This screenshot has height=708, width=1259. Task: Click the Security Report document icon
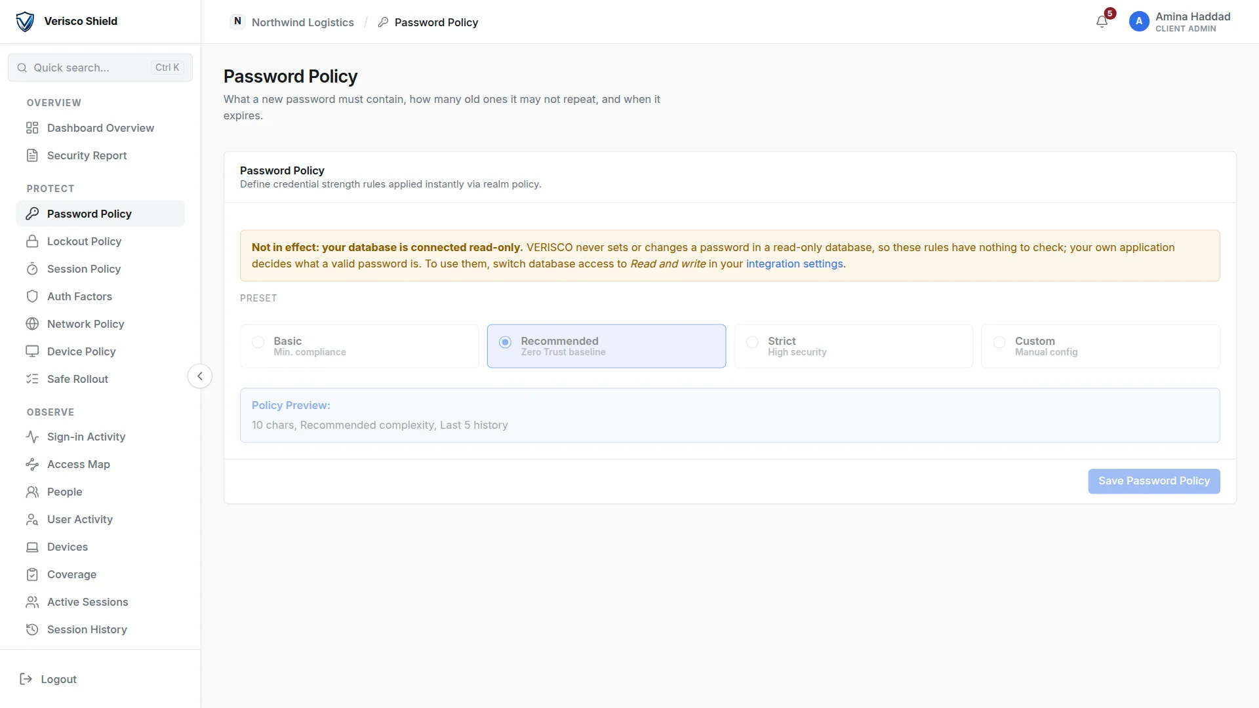32,155
